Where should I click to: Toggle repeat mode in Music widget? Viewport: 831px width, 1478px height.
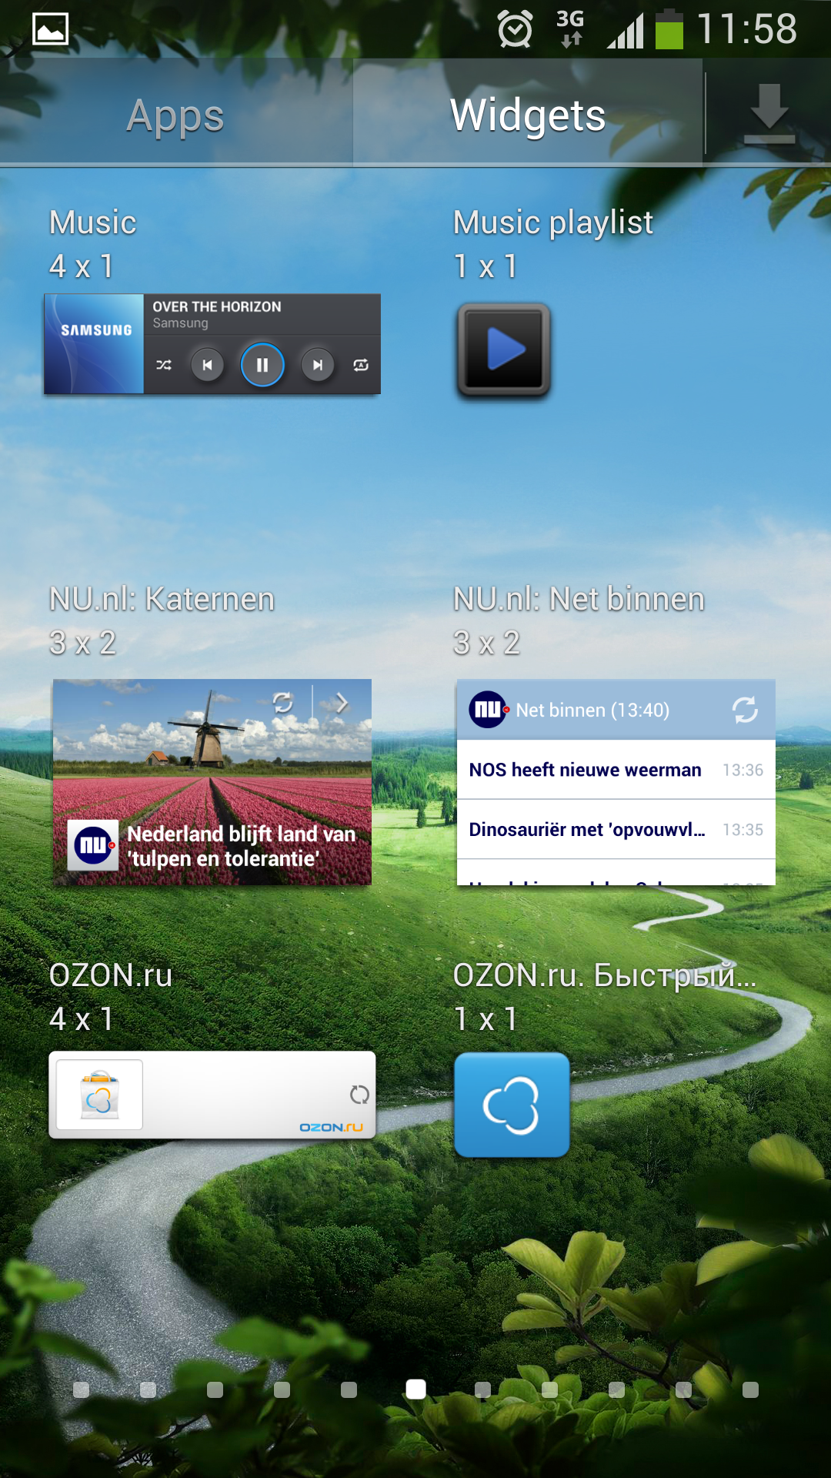pos(361,365)
